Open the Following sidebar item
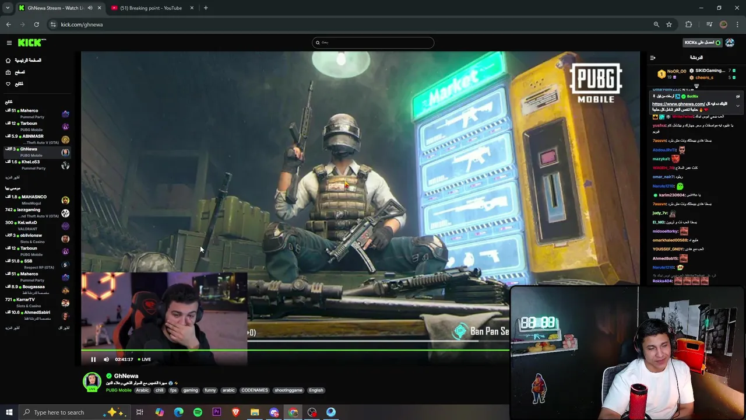Viewport: 746px width, 420px height. (x=15, y=83)
